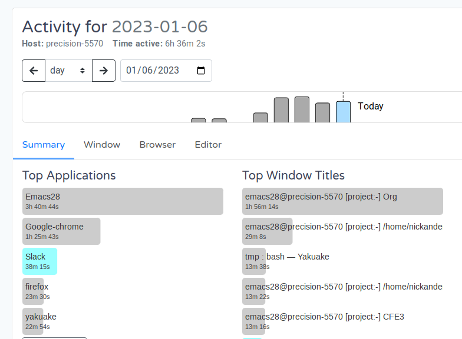Select the yakuake application entry
Screen dimensions: 462x339
point(33,321)
